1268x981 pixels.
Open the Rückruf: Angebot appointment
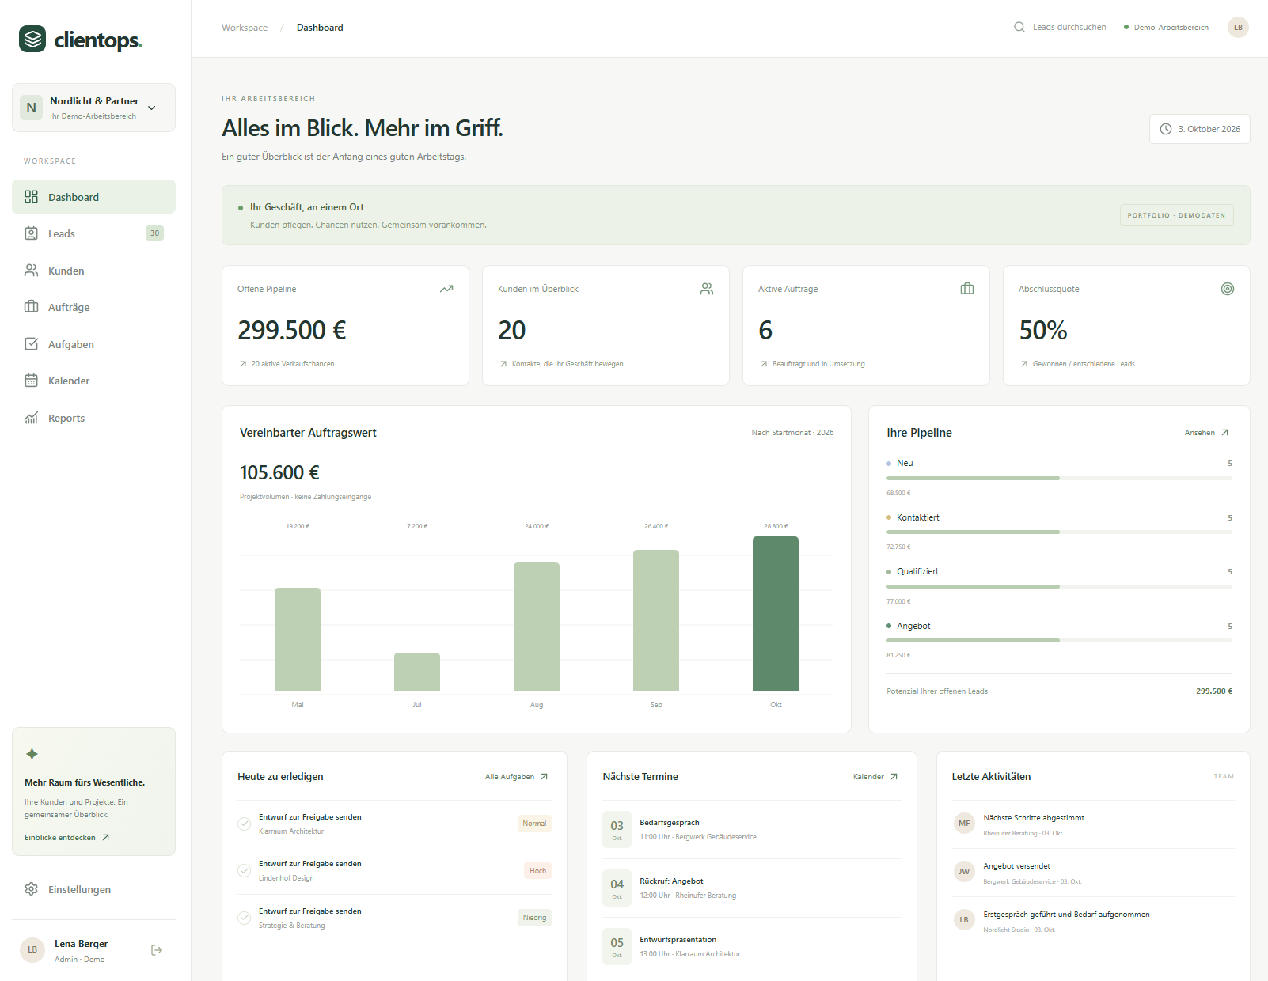point(752,888)
